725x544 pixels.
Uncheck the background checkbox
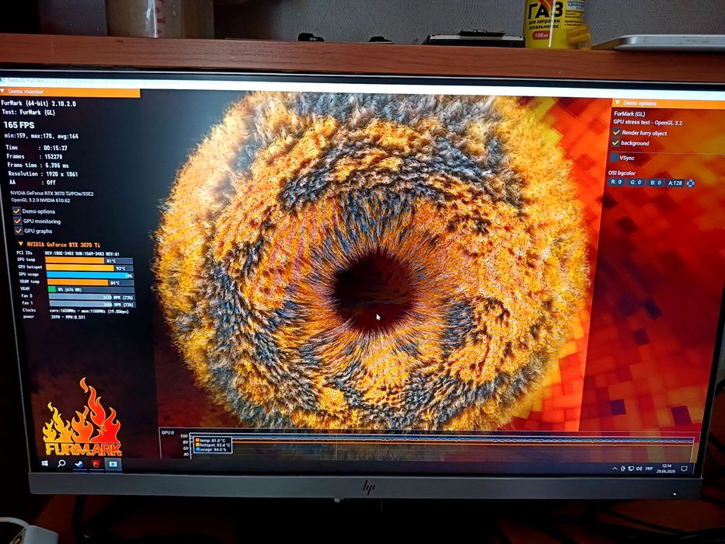[615, 142]
